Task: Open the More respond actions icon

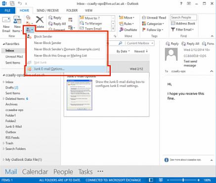Action: (x=71, y=27)
